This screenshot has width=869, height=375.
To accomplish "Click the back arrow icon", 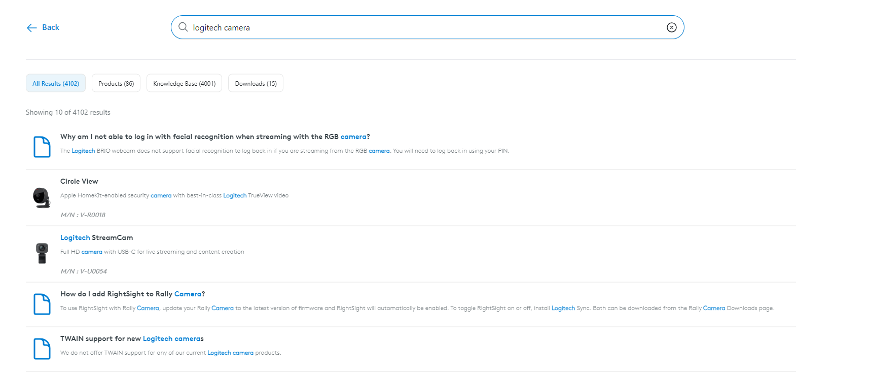I will pyautogui.click(x=31, y=28).
